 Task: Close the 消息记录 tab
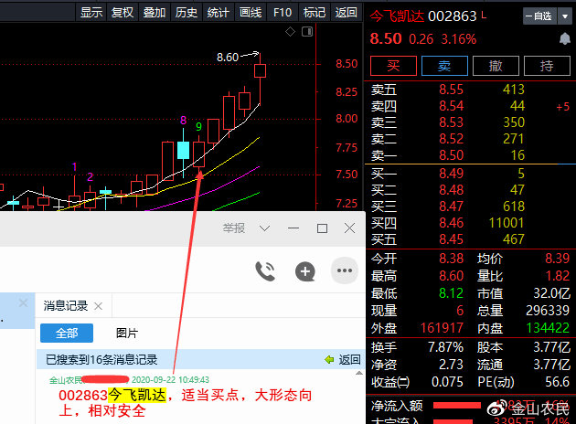pos(98,306)
